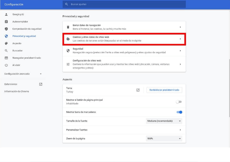
Task: Click the person icon beside Google y tú
Action: point(6,14)
